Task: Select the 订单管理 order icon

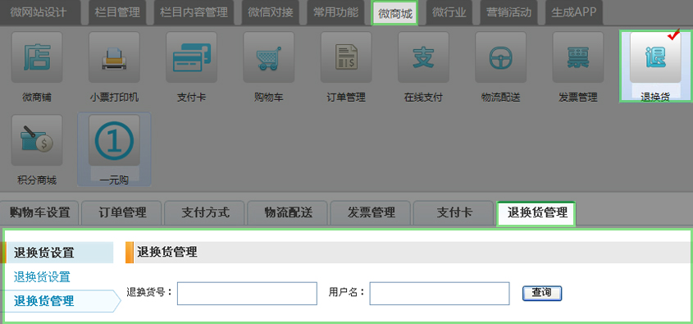Action: (x=346, y=57)
